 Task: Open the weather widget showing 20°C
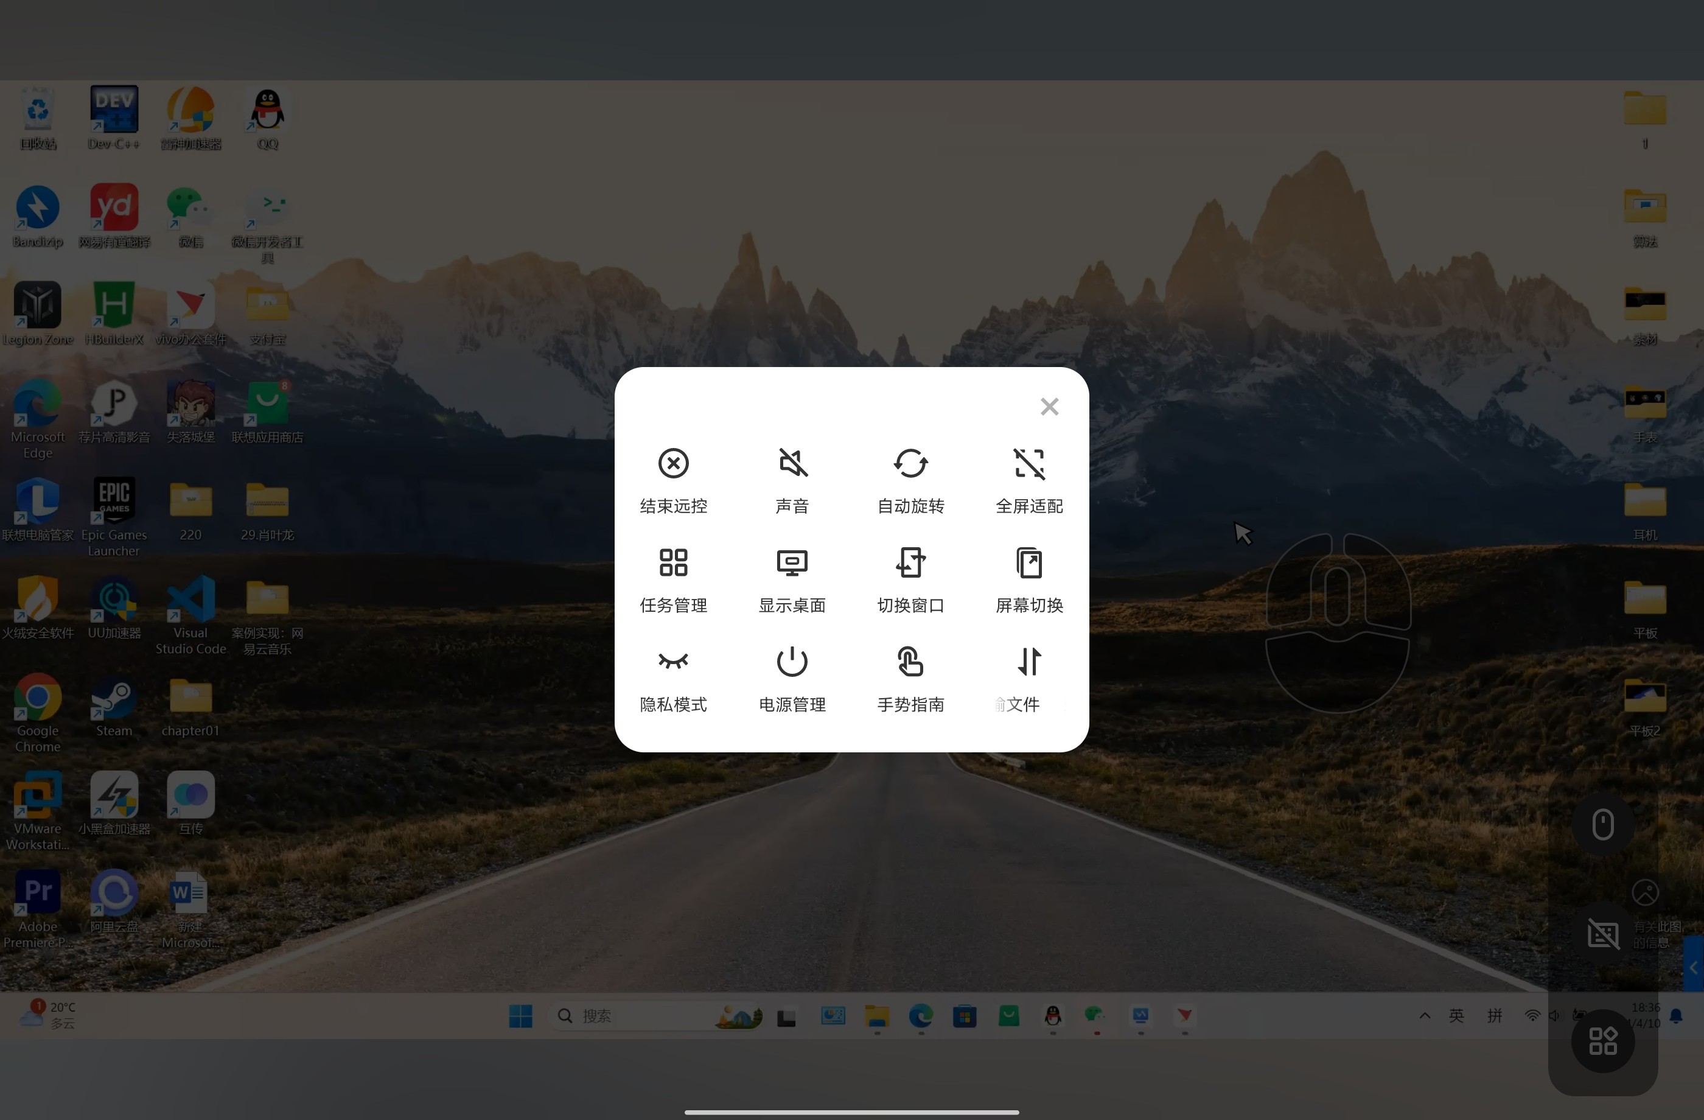coord(48,1015)
